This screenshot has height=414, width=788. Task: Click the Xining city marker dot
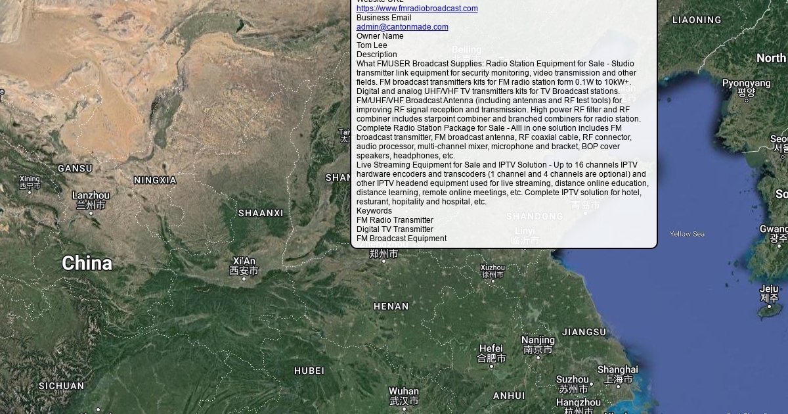[x=30, y=193]
